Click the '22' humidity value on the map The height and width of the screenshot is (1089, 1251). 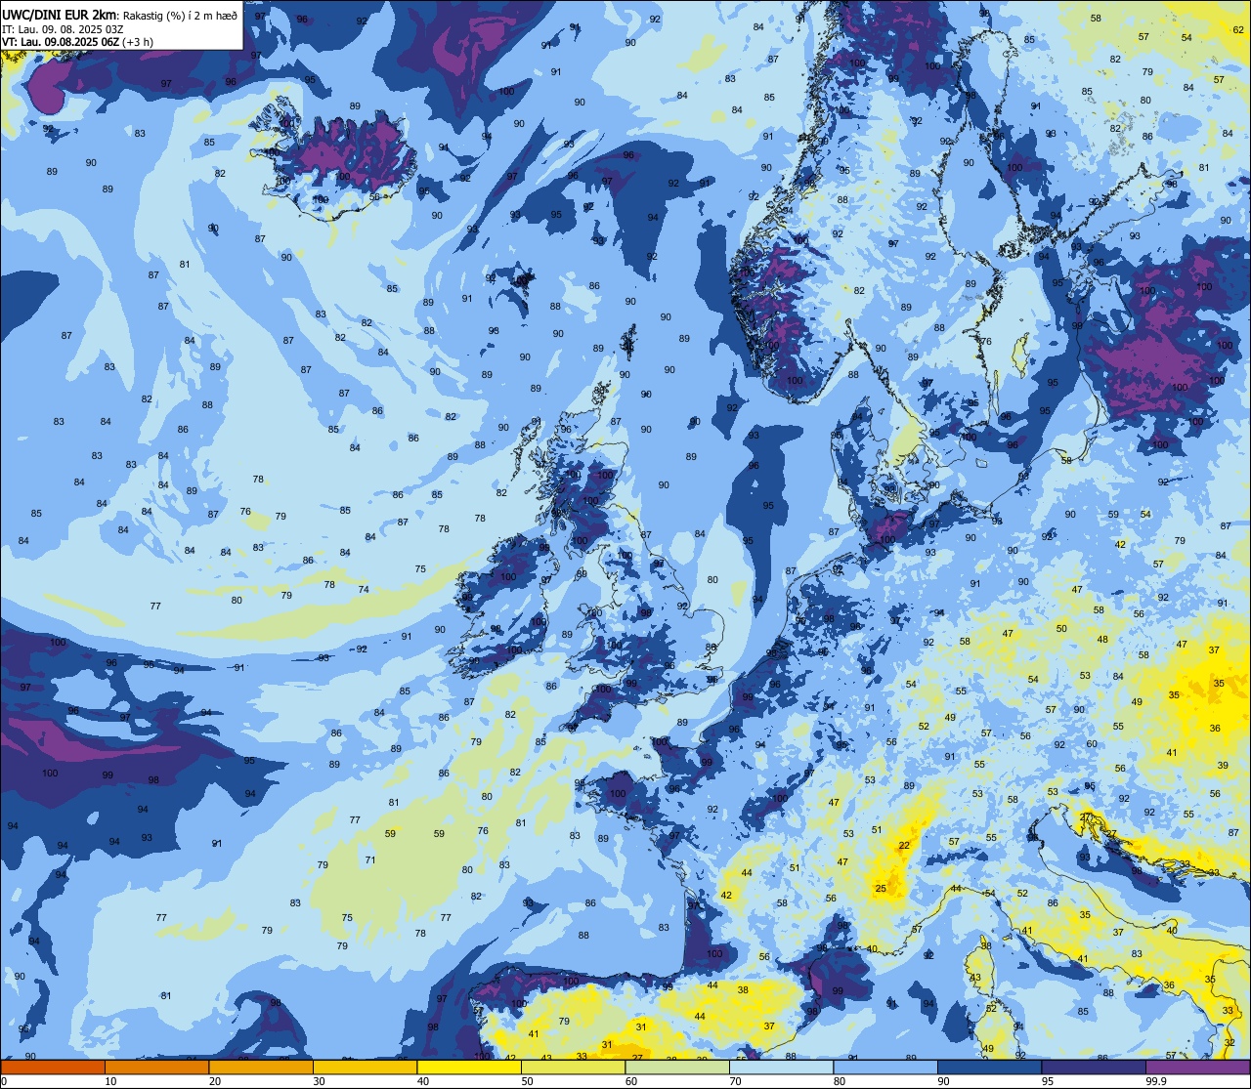click(905, 846)
